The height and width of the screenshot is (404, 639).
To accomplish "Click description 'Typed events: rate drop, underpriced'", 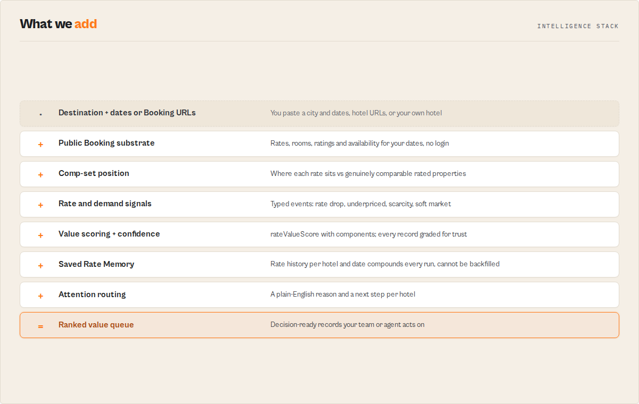I will click(361, 204).
